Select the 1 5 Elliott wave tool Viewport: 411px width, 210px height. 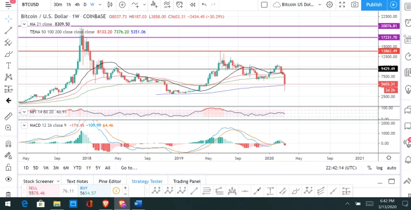181,191
